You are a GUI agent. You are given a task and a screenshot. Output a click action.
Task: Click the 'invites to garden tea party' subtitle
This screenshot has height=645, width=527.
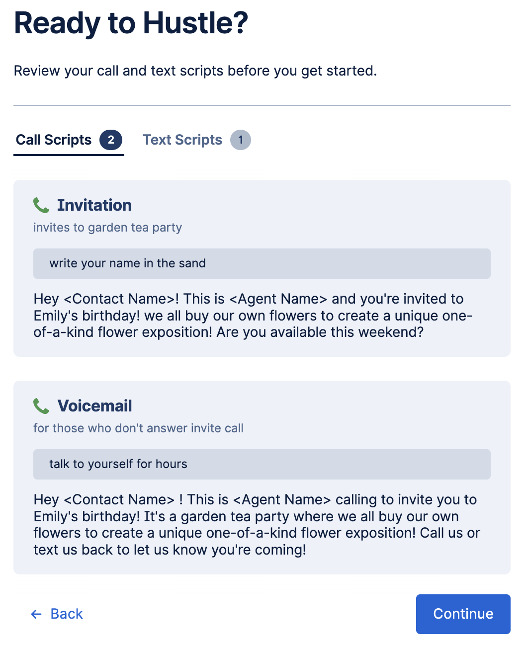107,227
